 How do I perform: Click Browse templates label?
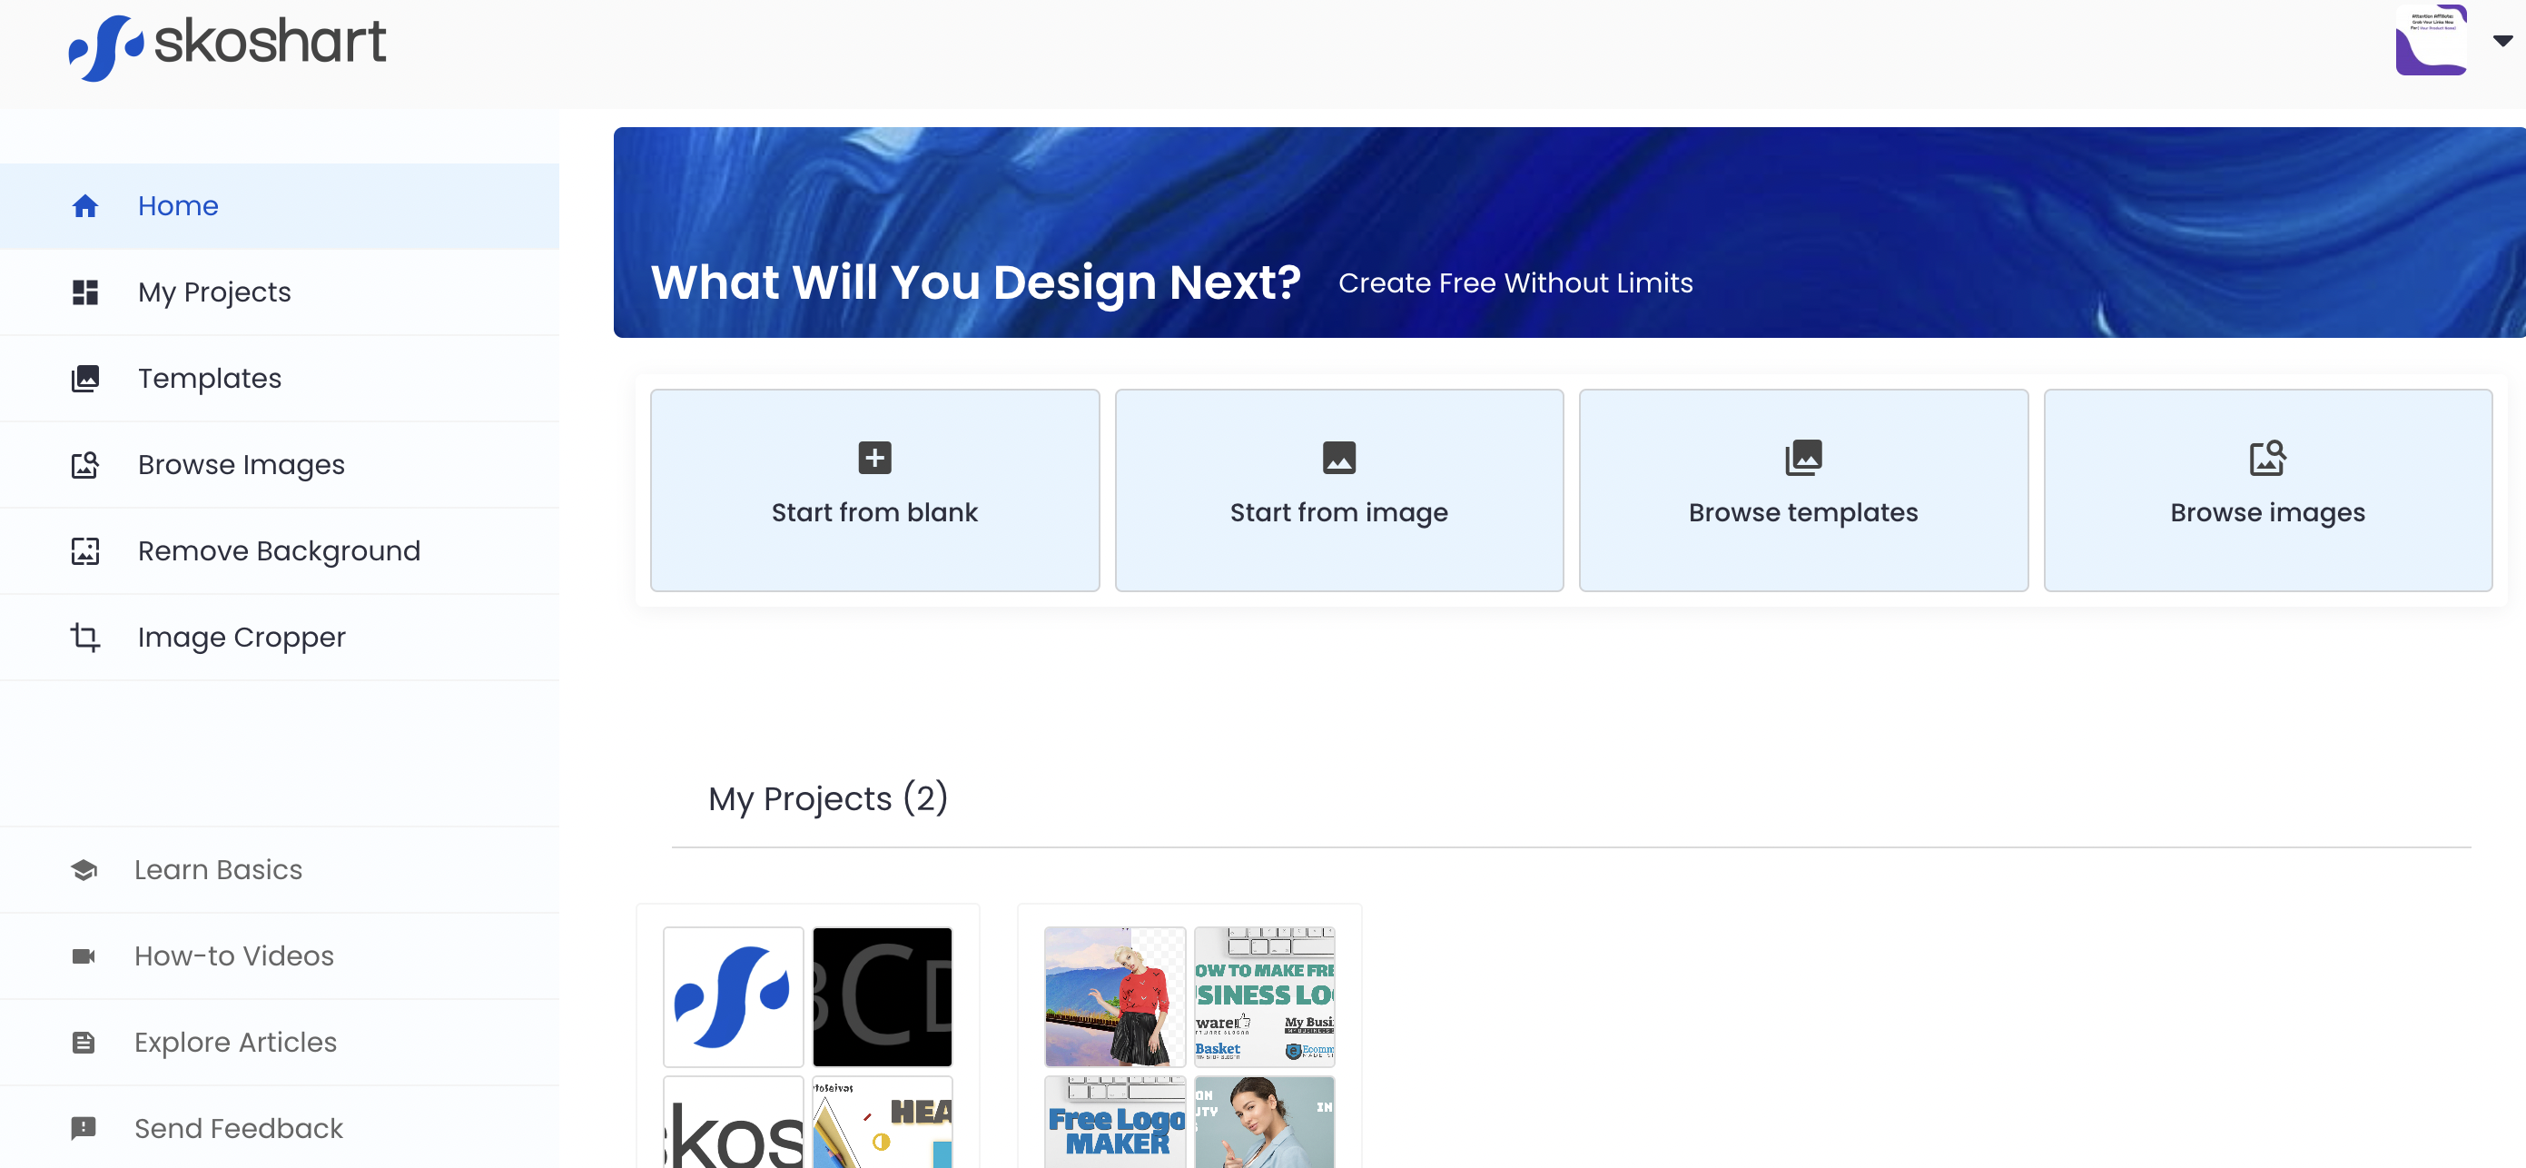click(x=1803, y=513)
